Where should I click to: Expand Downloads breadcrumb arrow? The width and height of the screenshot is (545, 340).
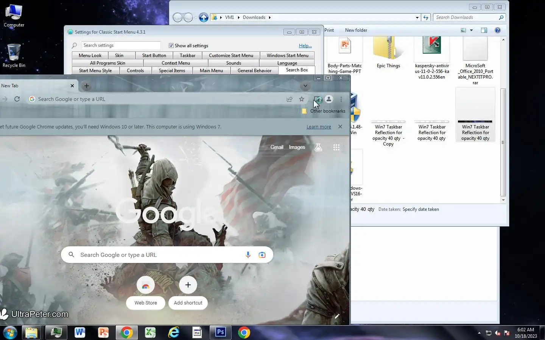[x=269, y=17]
